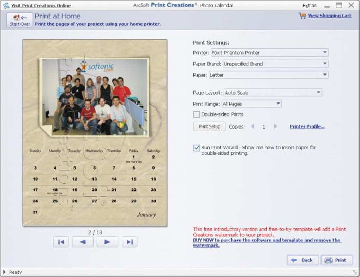Uncheck the Run Print Wizard checkbox
The image size is (360, 277).
pos(197,148)
